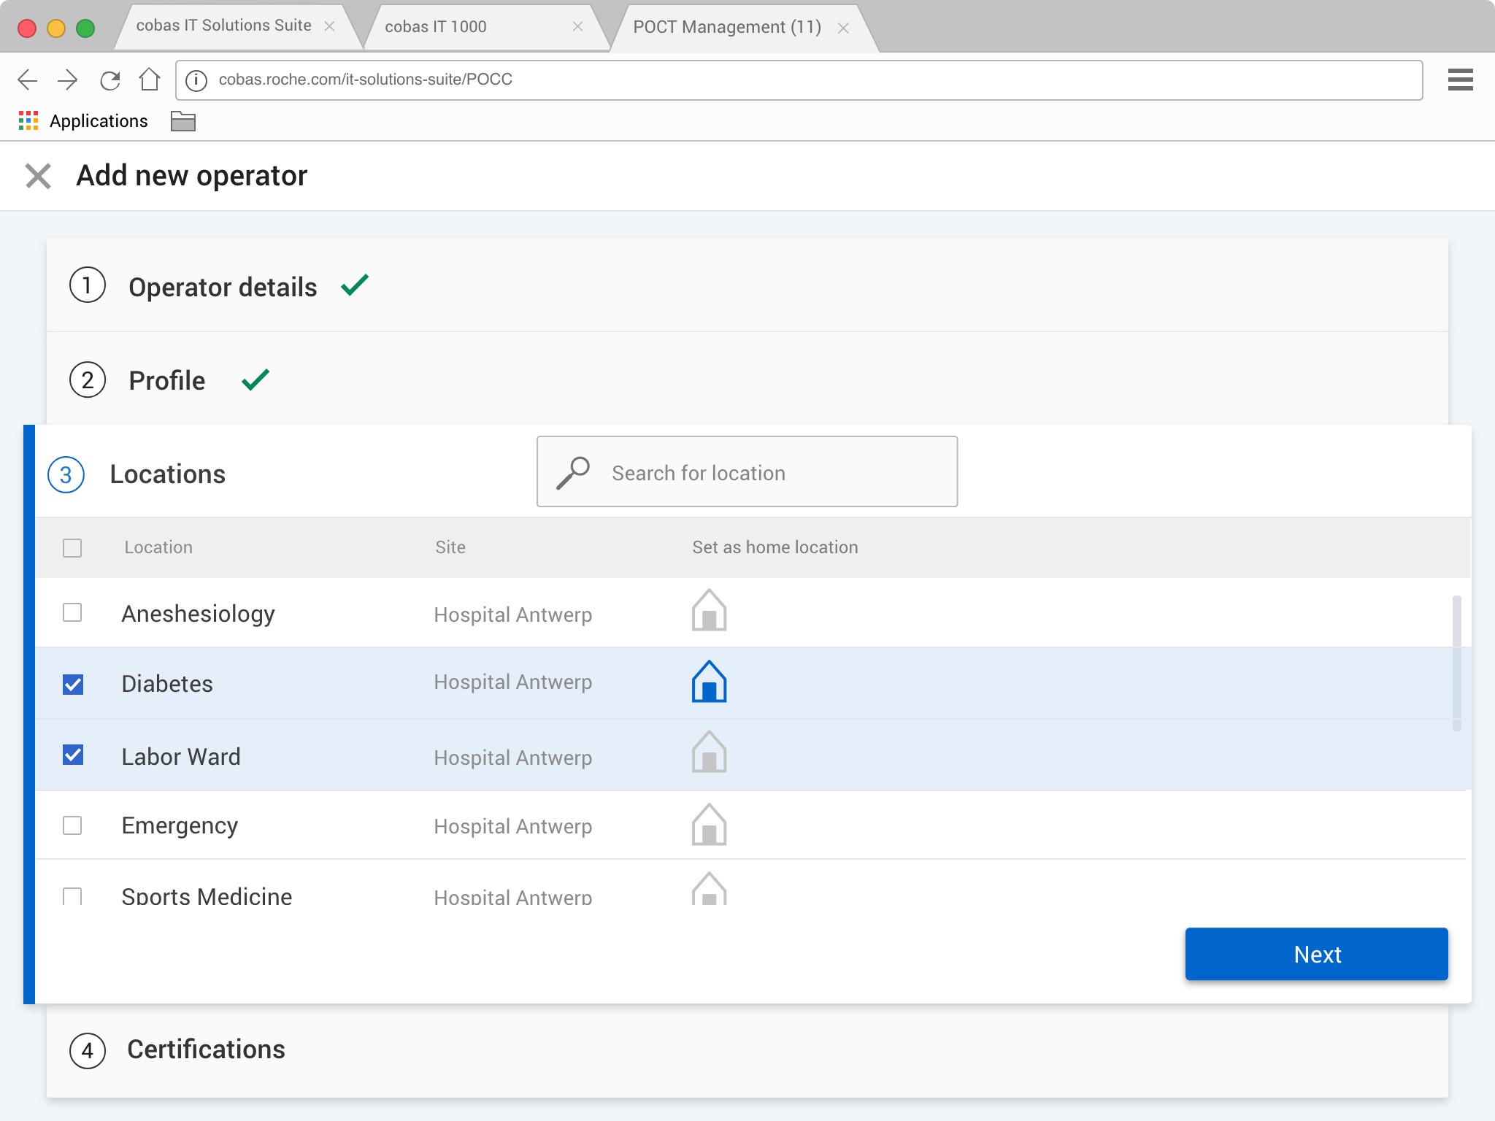Close the Add new operator dialog
Image resolution: width=1495 pixels, height=1121 pixels.
pyautogui.click(x=38, y=176)
